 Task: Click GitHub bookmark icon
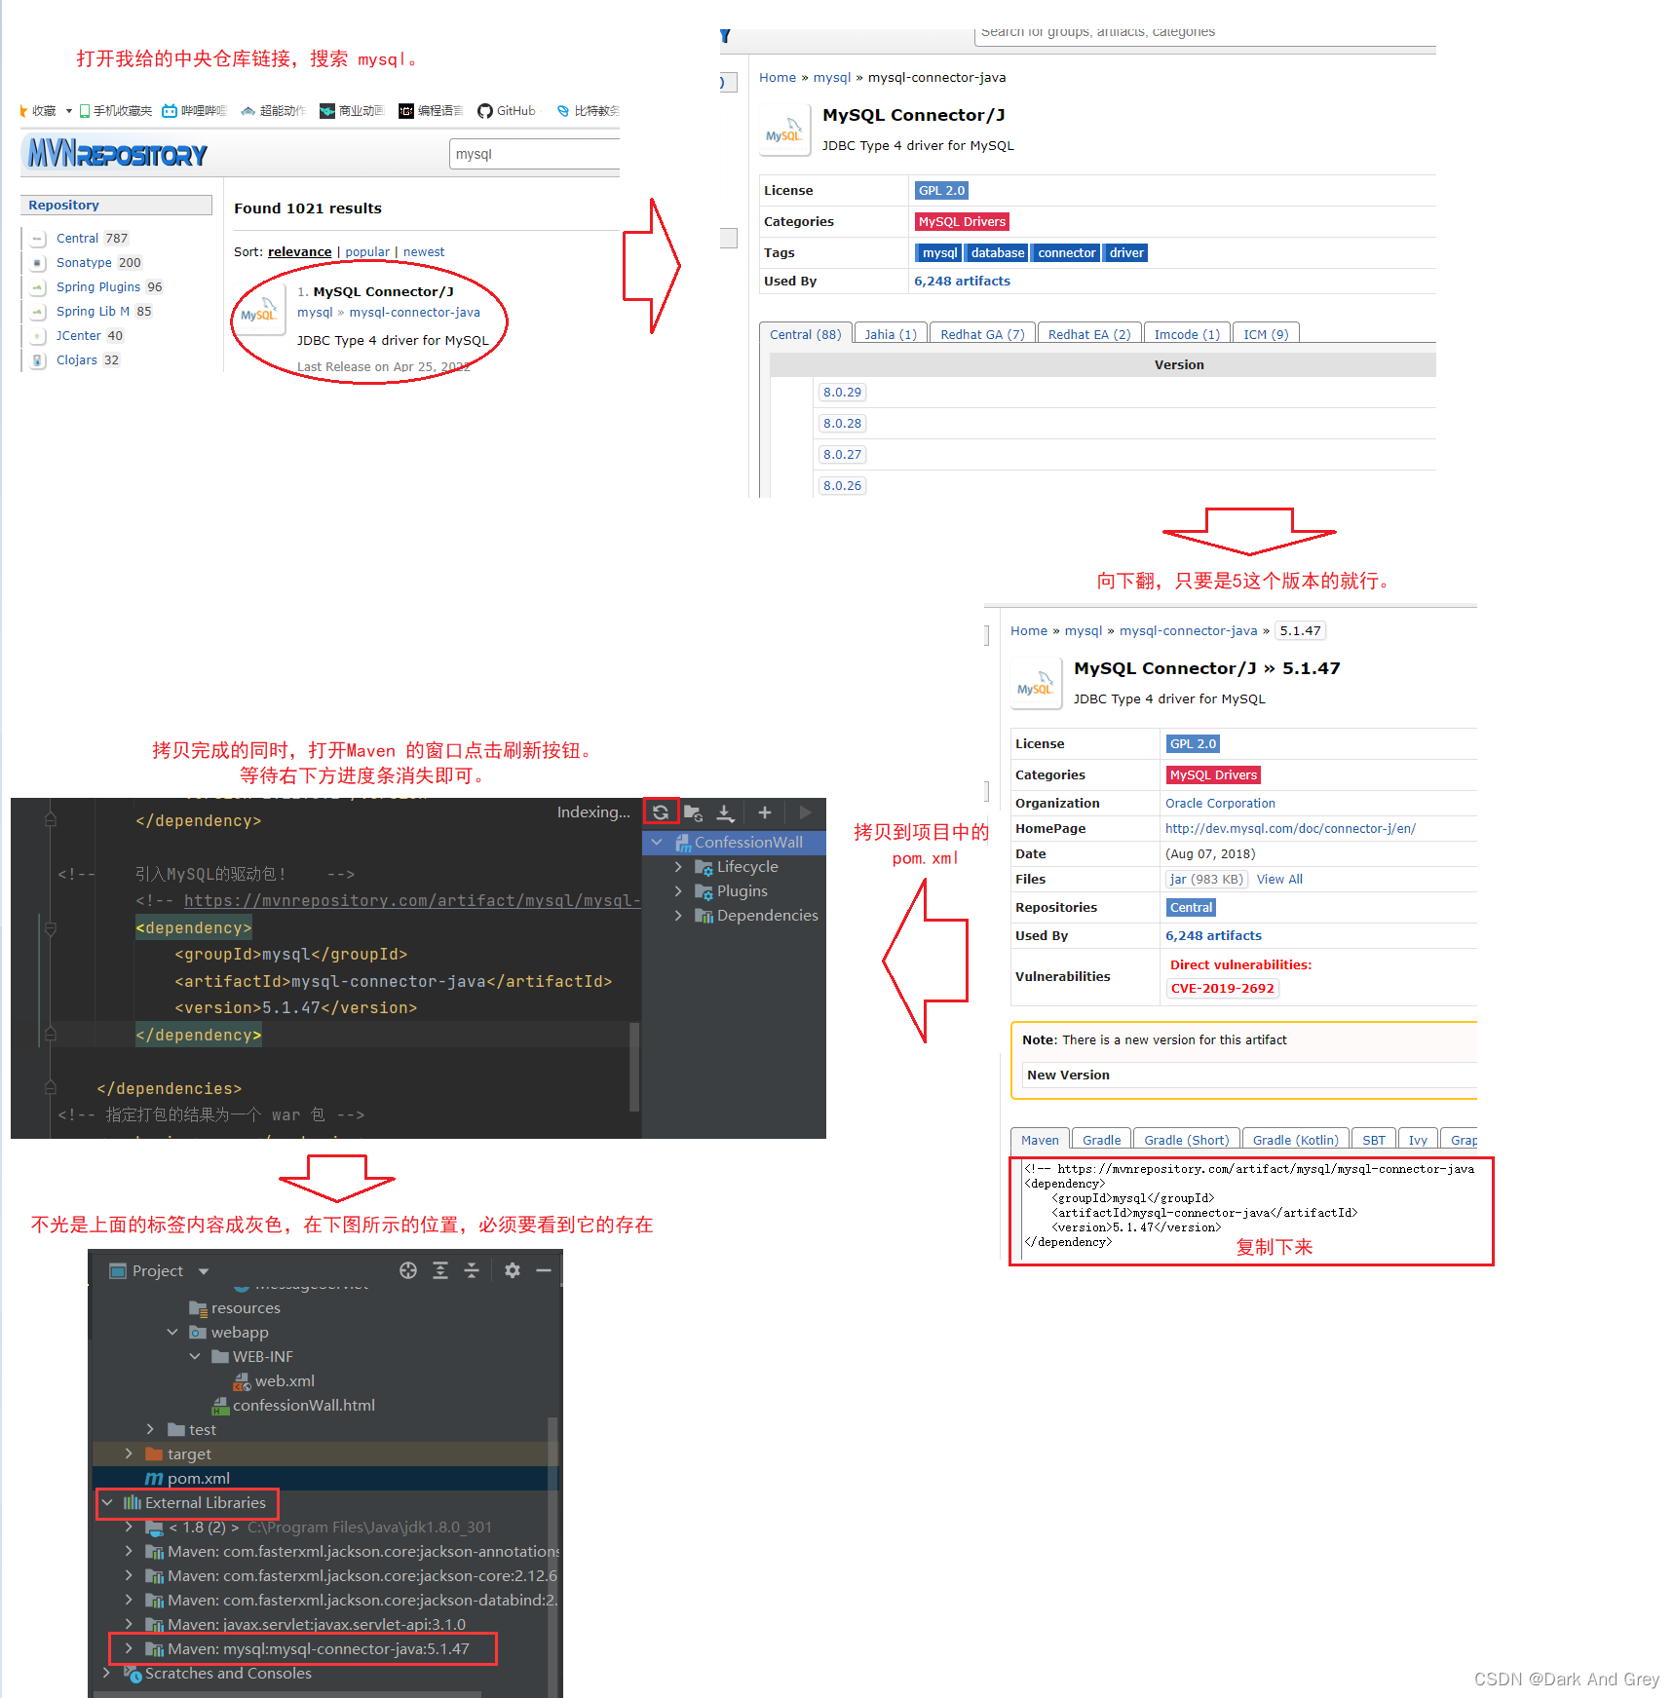click(x=484, y=111)
